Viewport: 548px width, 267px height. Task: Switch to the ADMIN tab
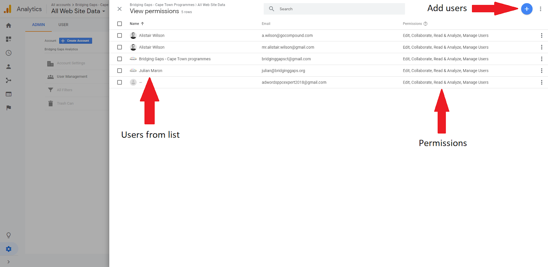38,25
